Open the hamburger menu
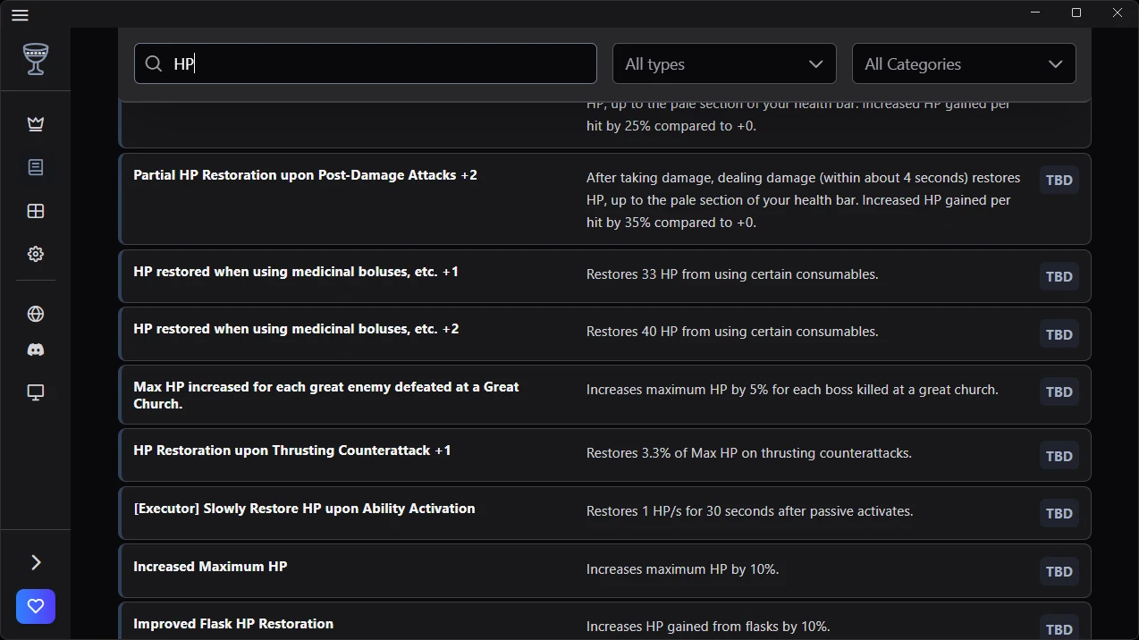The width and height of the screenshot is (1139, 640). pos(20,14)
